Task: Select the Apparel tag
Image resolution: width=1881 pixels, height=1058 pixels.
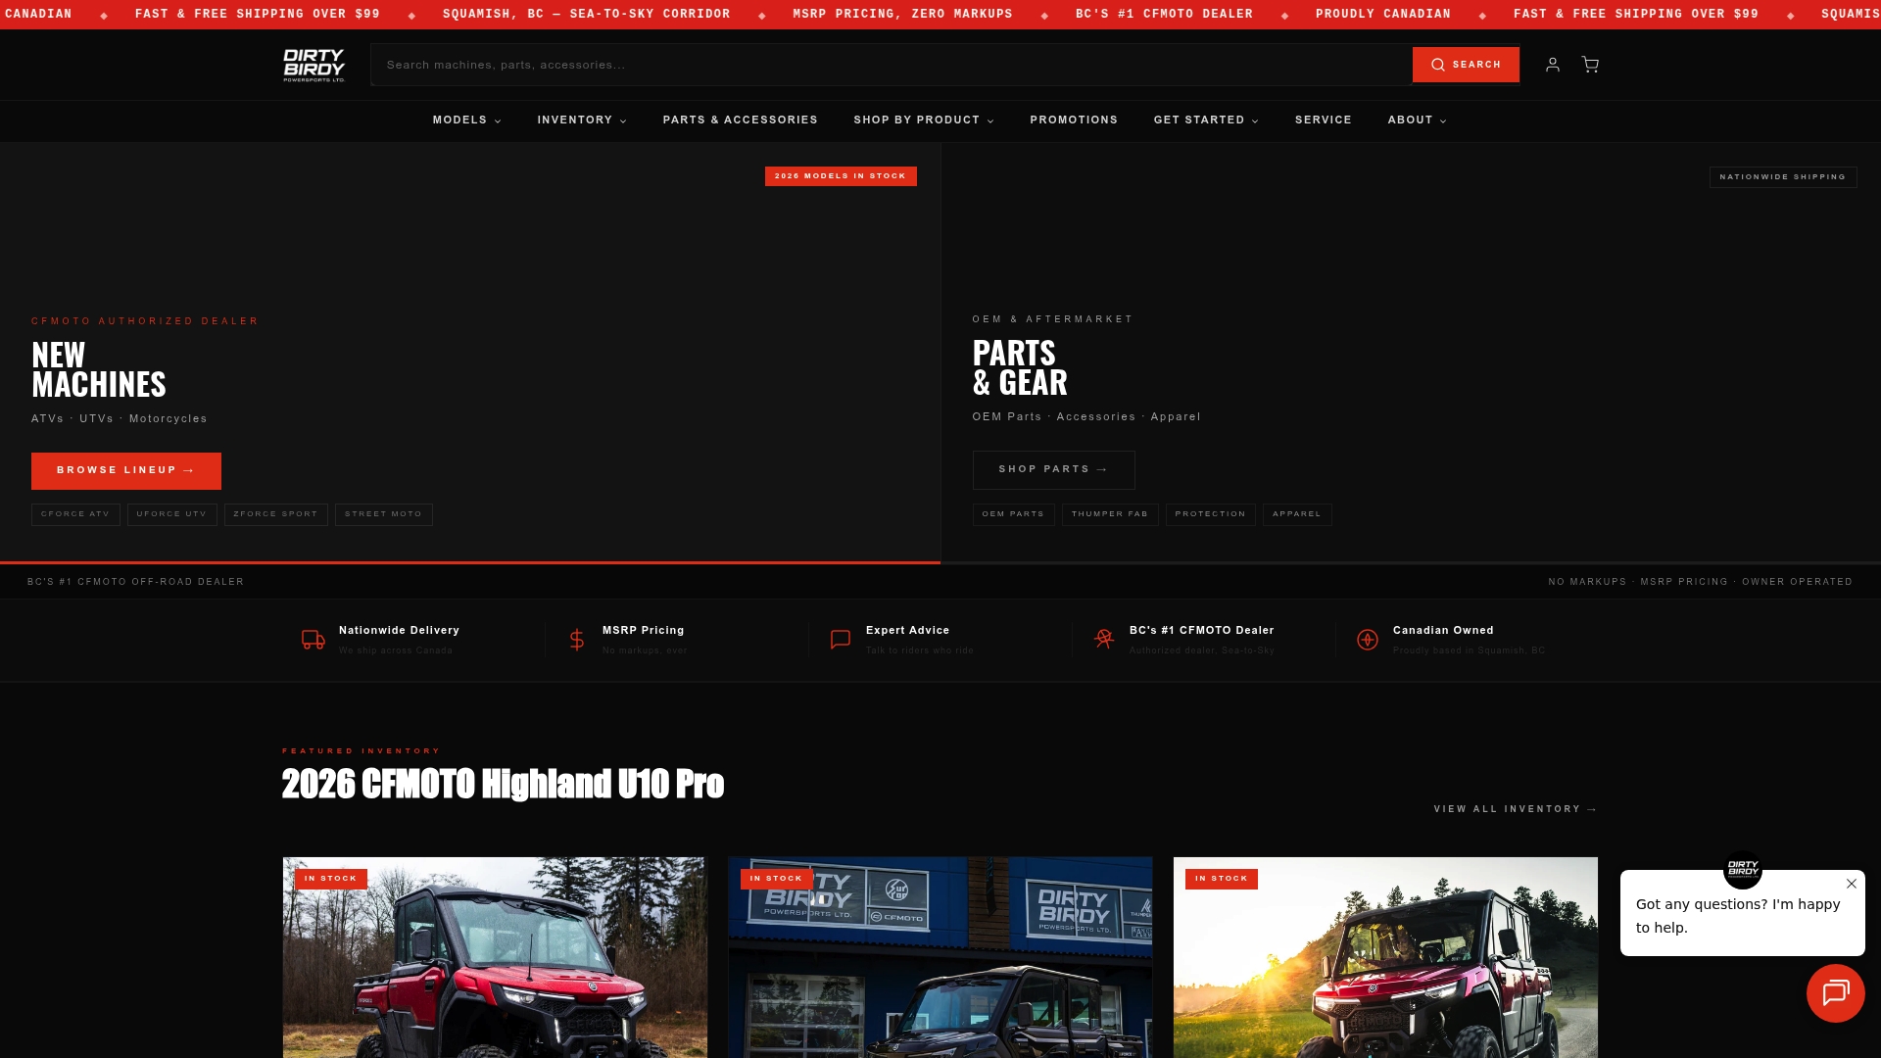Action: [1297, 514]
